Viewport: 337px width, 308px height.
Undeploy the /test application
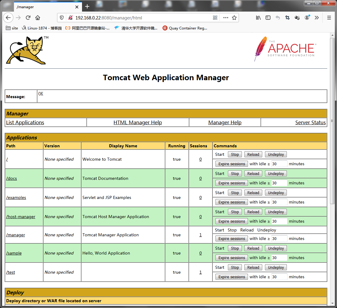(x=276, y=267)
